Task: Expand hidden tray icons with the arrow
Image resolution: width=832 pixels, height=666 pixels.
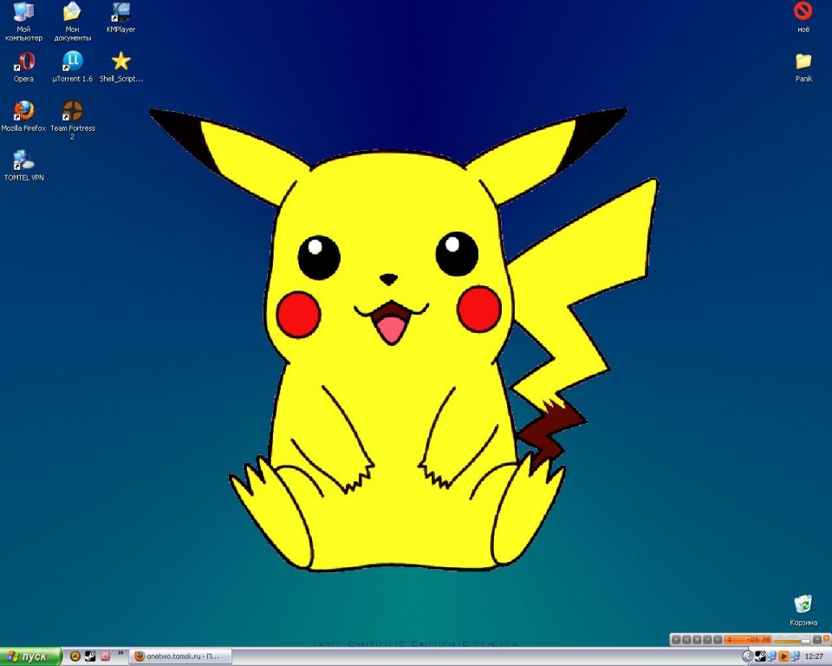Action: 748,657
